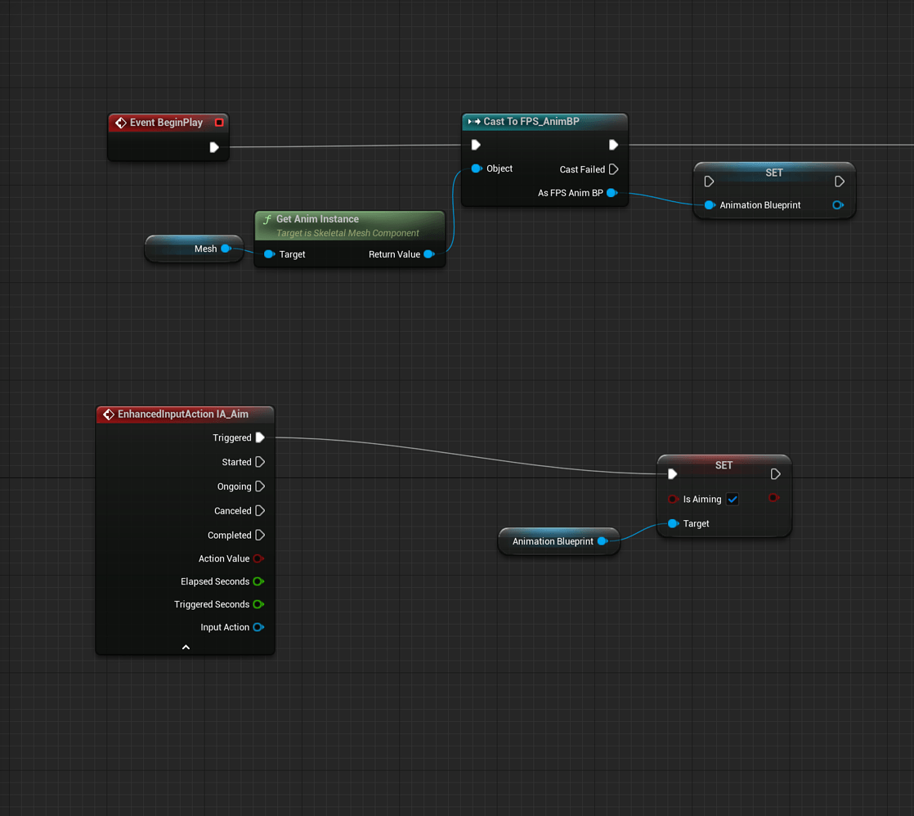Select the EnhancedInputAction IA_Aim node header
914x816 pixels.
click(186, 415)
